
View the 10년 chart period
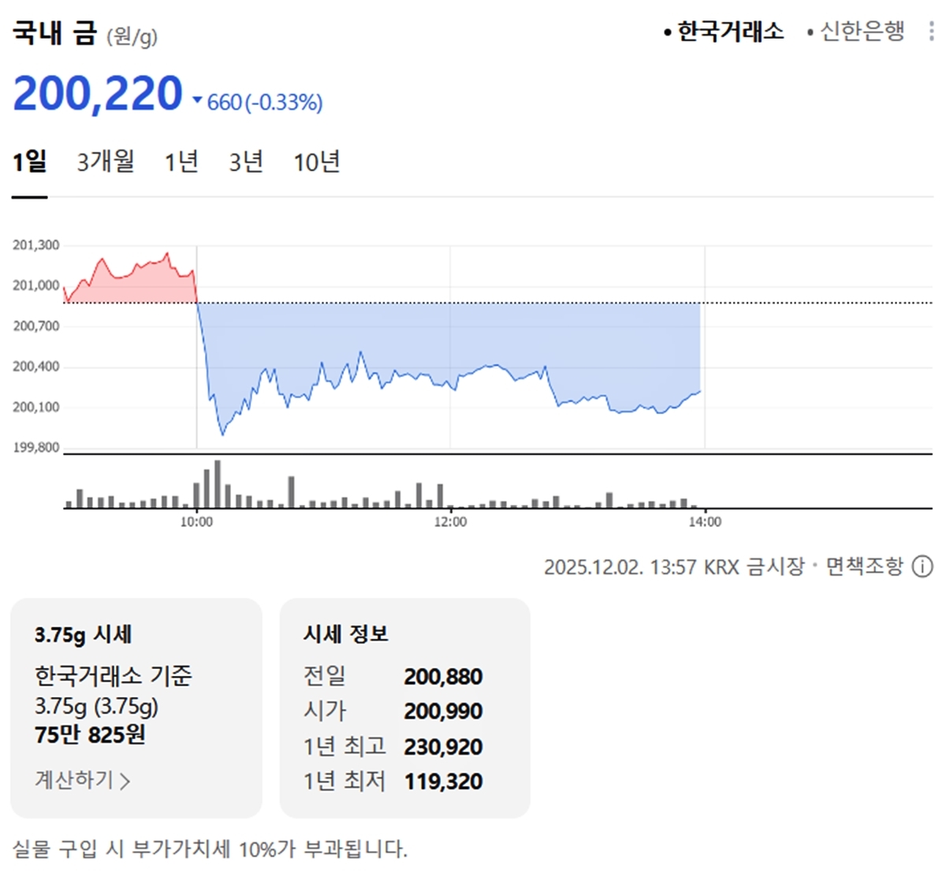tap(316, 162)
